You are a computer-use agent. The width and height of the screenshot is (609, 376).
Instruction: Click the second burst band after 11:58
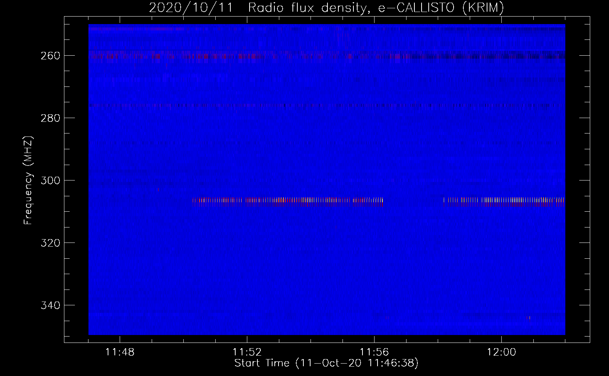pyautogui.click(x=504, y=202)
